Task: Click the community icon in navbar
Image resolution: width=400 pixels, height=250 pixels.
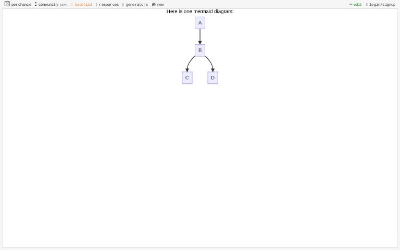Action: (36, 4)
